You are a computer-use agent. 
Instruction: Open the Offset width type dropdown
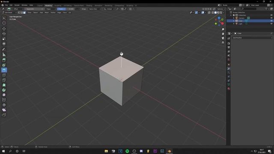[18, 9]
